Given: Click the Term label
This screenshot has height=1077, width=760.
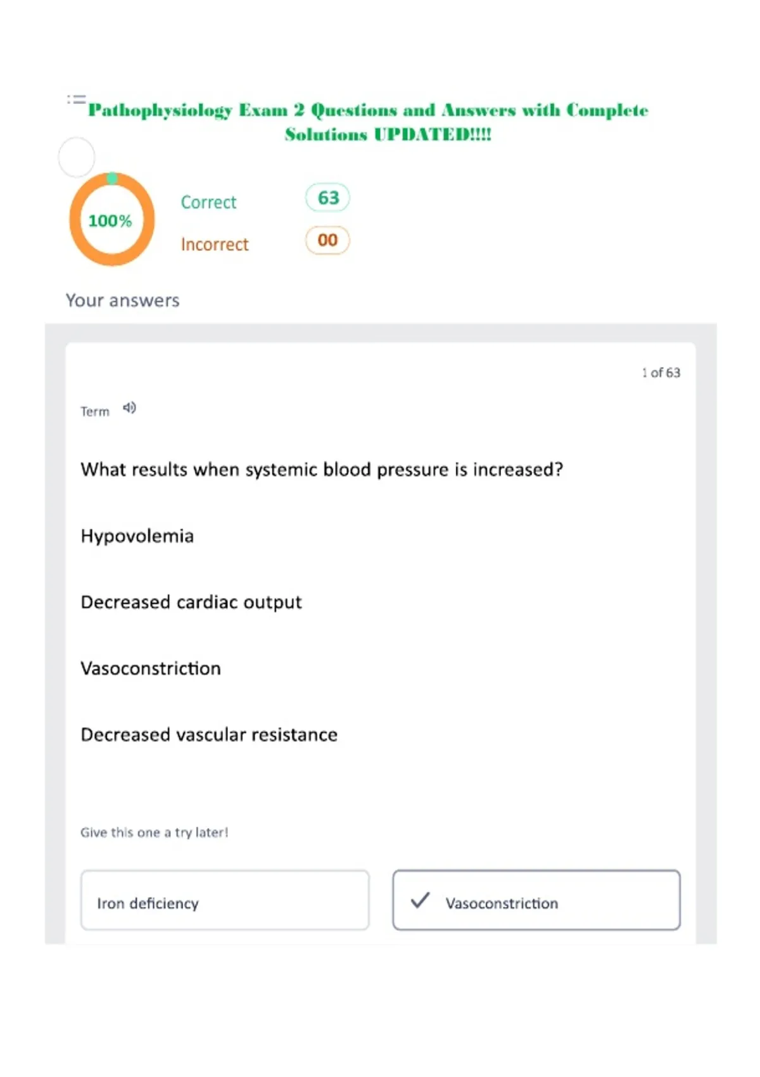Looking at the screenshot, I should point(95,411).
